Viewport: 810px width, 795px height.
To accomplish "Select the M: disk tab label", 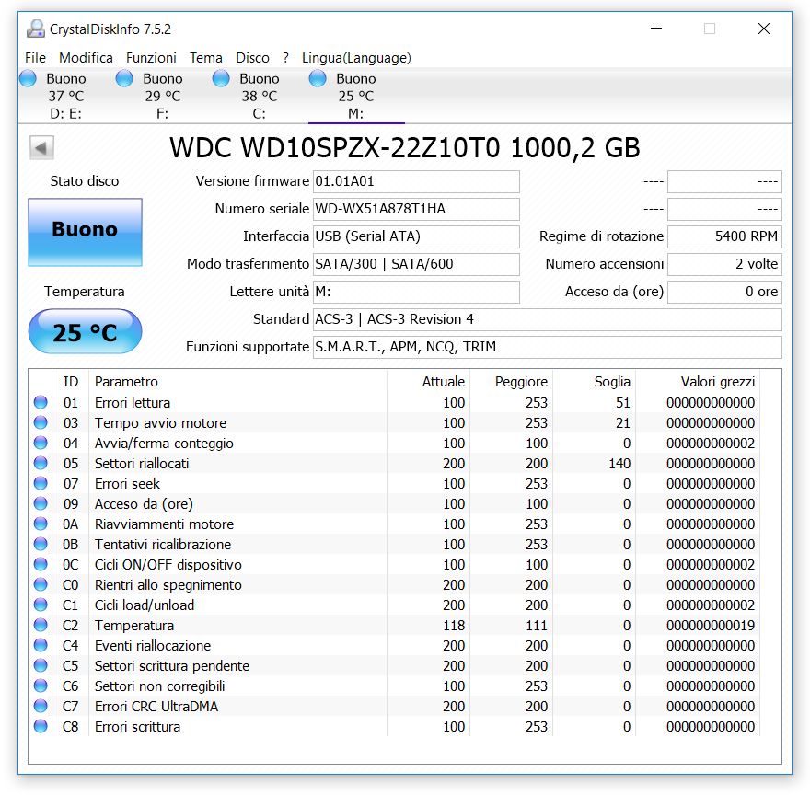I will tap(355, 114).
